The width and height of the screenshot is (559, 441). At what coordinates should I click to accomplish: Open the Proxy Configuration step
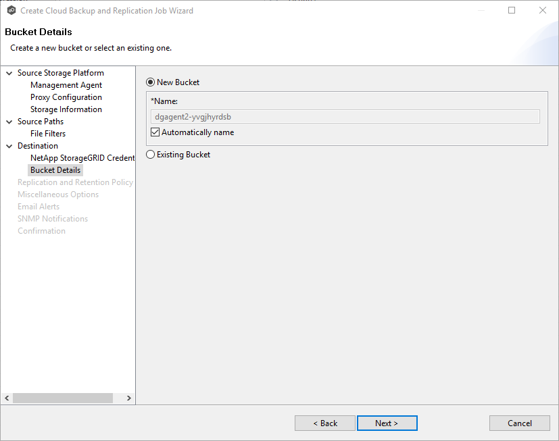point(66,97)
